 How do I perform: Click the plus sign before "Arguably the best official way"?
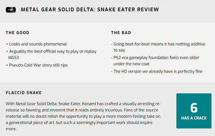tap(7, 51)
